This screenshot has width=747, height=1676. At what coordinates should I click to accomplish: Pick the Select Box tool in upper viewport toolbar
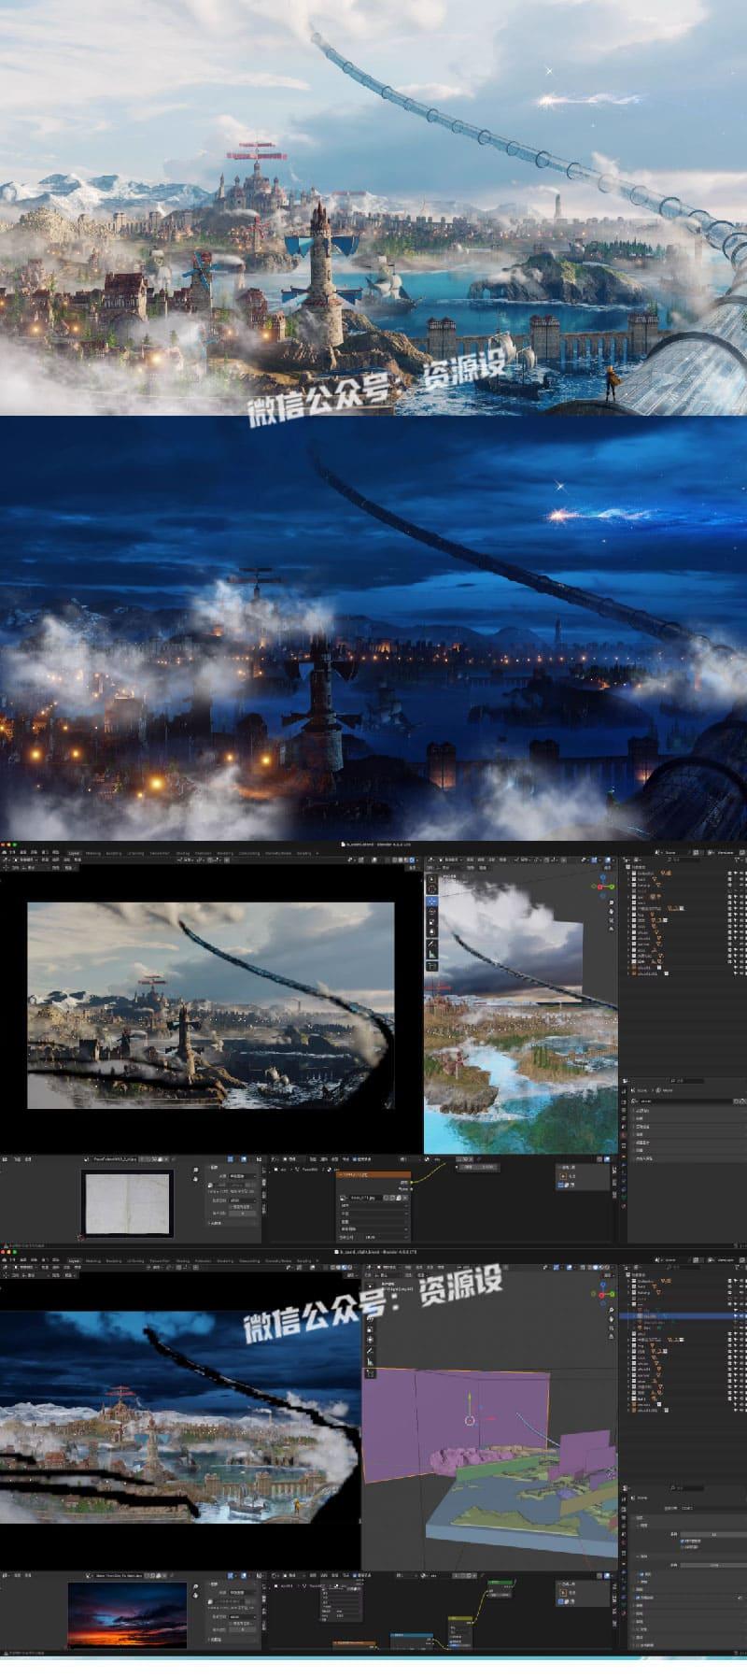click(x=431, y=880)
